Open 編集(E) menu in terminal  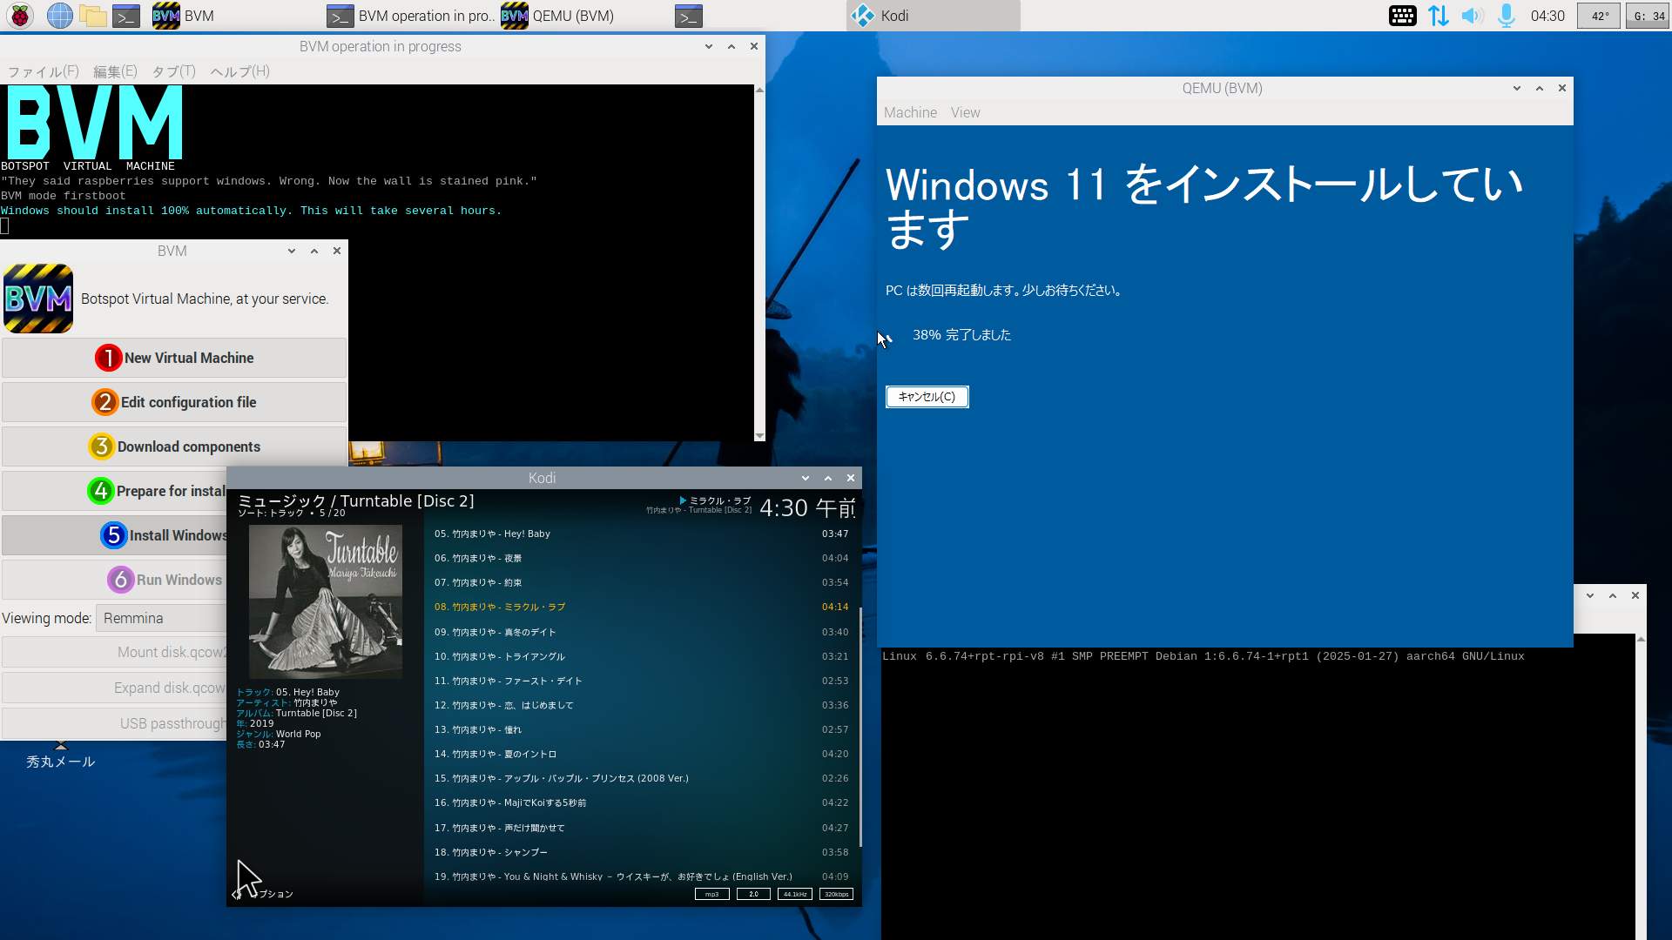click(115, 71)
